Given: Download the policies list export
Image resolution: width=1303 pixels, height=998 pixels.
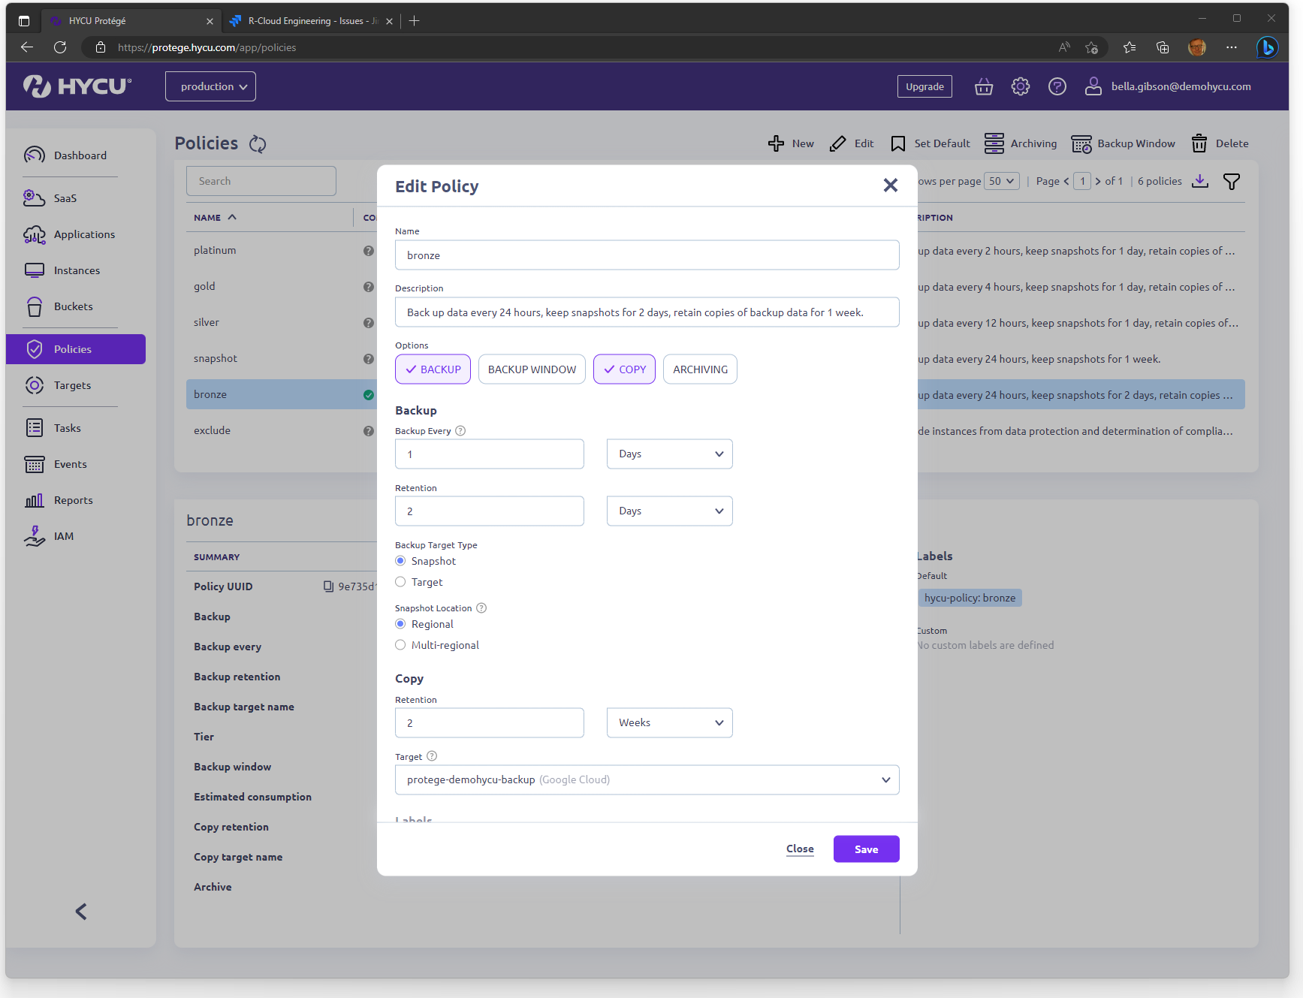Looking at the screenshot, I should (1199, 181).
